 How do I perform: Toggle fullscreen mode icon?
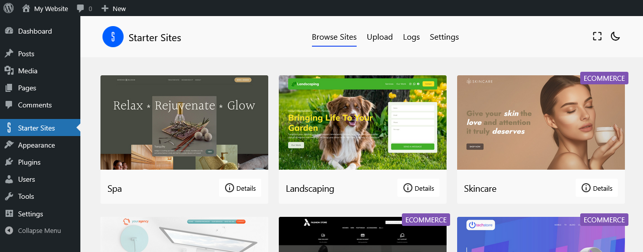click(x=597, y=36)
